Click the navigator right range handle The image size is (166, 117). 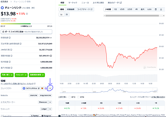[157, 90]
